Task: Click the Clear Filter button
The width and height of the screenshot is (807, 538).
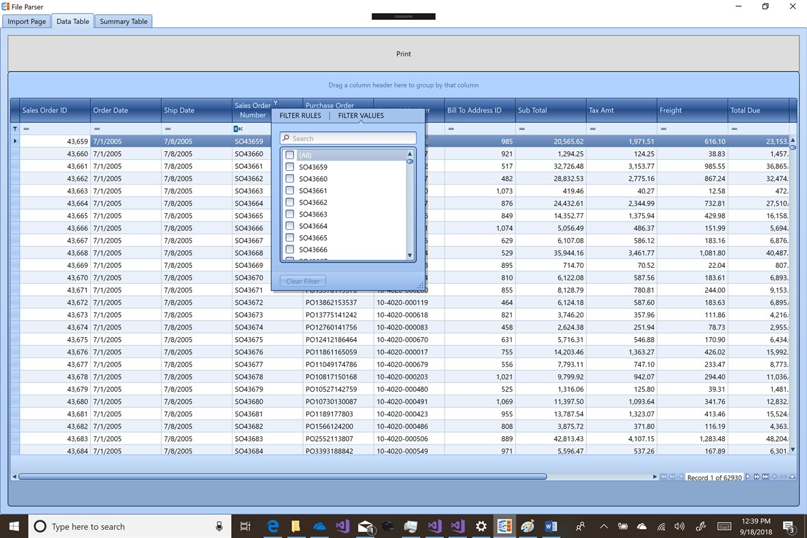Action: click(302, 281)
